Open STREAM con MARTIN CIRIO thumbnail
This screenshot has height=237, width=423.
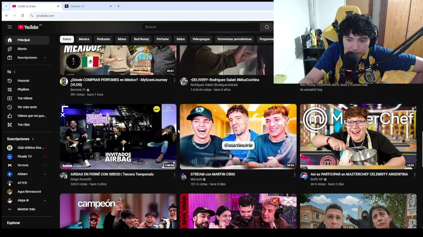click(238, 137)
